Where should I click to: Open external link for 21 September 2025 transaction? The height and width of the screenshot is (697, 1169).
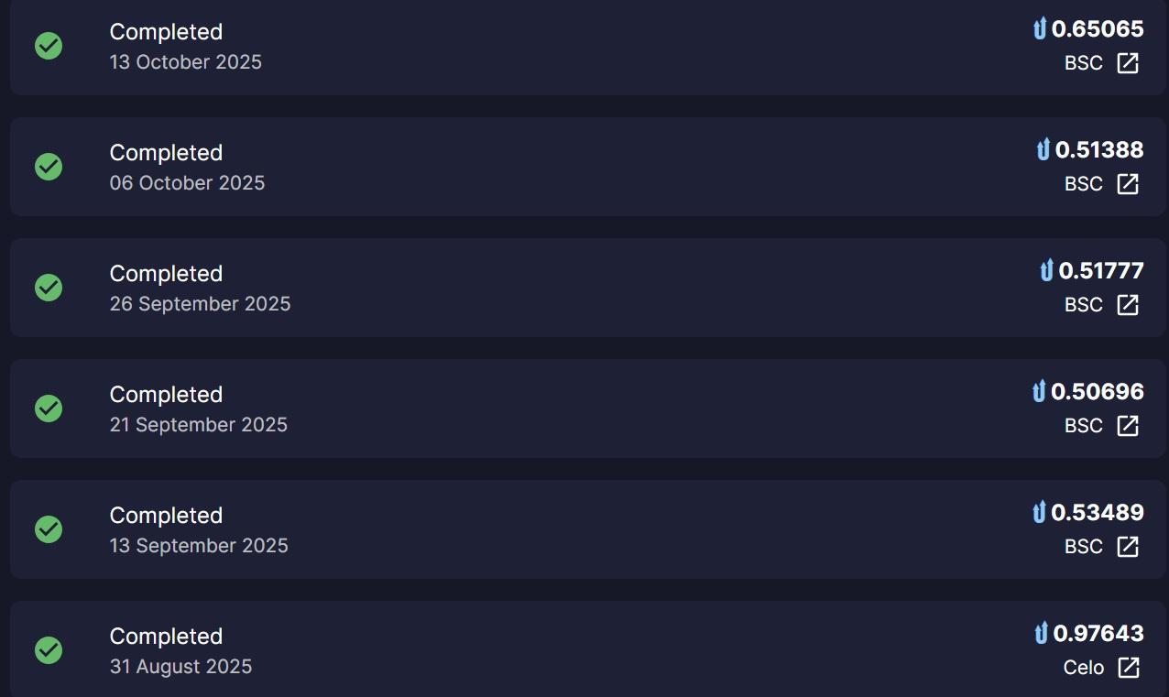tap(1128, 426)
